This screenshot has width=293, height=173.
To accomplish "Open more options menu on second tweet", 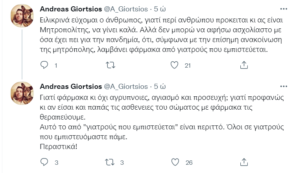I will [x=283, y=86].
